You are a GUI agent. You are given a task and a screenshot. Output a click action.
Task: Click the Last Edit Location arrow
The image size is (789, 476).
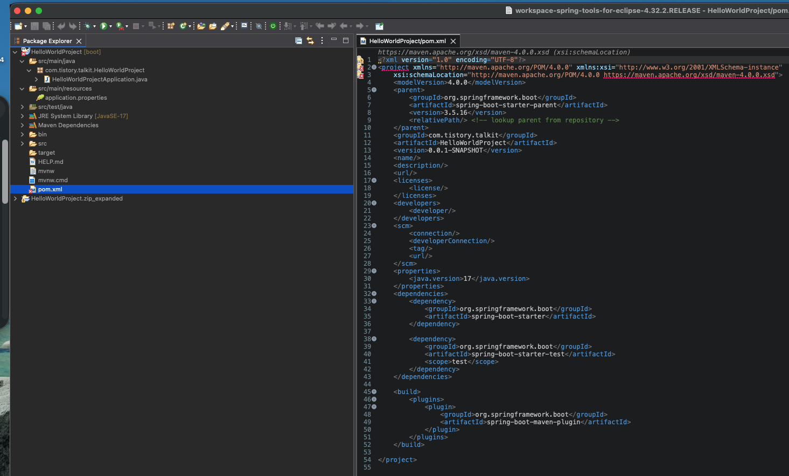(x=320, y=26)
